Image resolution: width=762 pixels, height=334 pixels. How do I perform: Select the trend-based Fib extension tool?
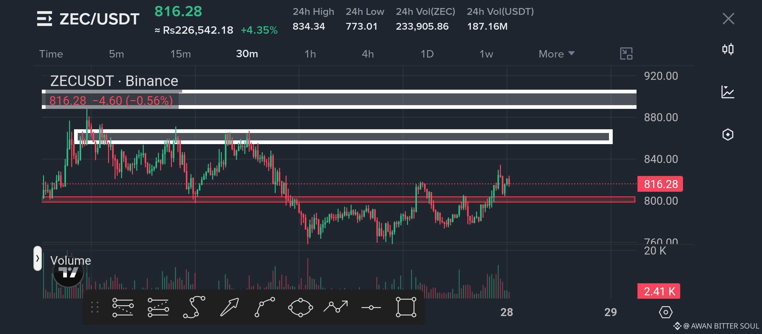pos(158,307)
